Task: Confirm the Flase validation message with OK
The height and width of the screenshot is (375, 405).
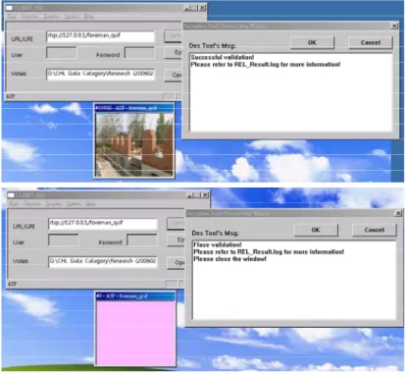Action: [x=316, y=230]
